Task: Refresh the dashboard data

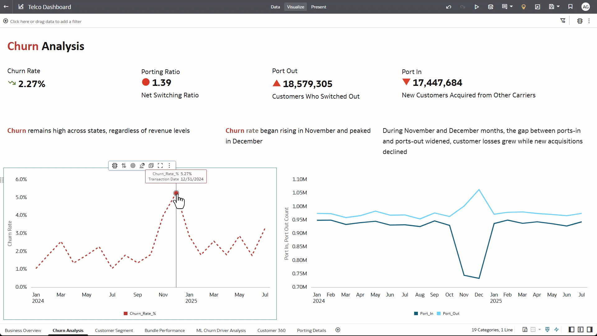Action: tap(491, 7)
